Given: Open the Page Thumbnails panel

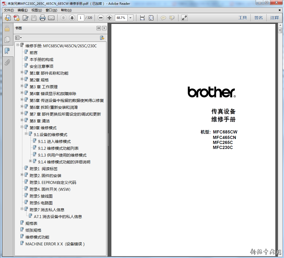Looking at the screenshot, I should tap(7, 39).
